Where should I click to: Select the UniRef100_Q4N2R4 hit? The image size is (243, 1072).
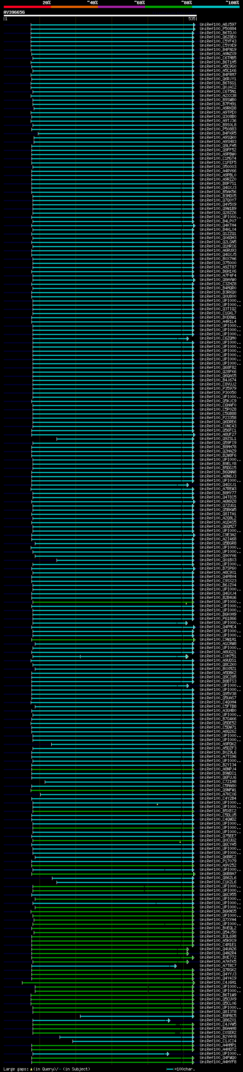click(x=218, y=953)
